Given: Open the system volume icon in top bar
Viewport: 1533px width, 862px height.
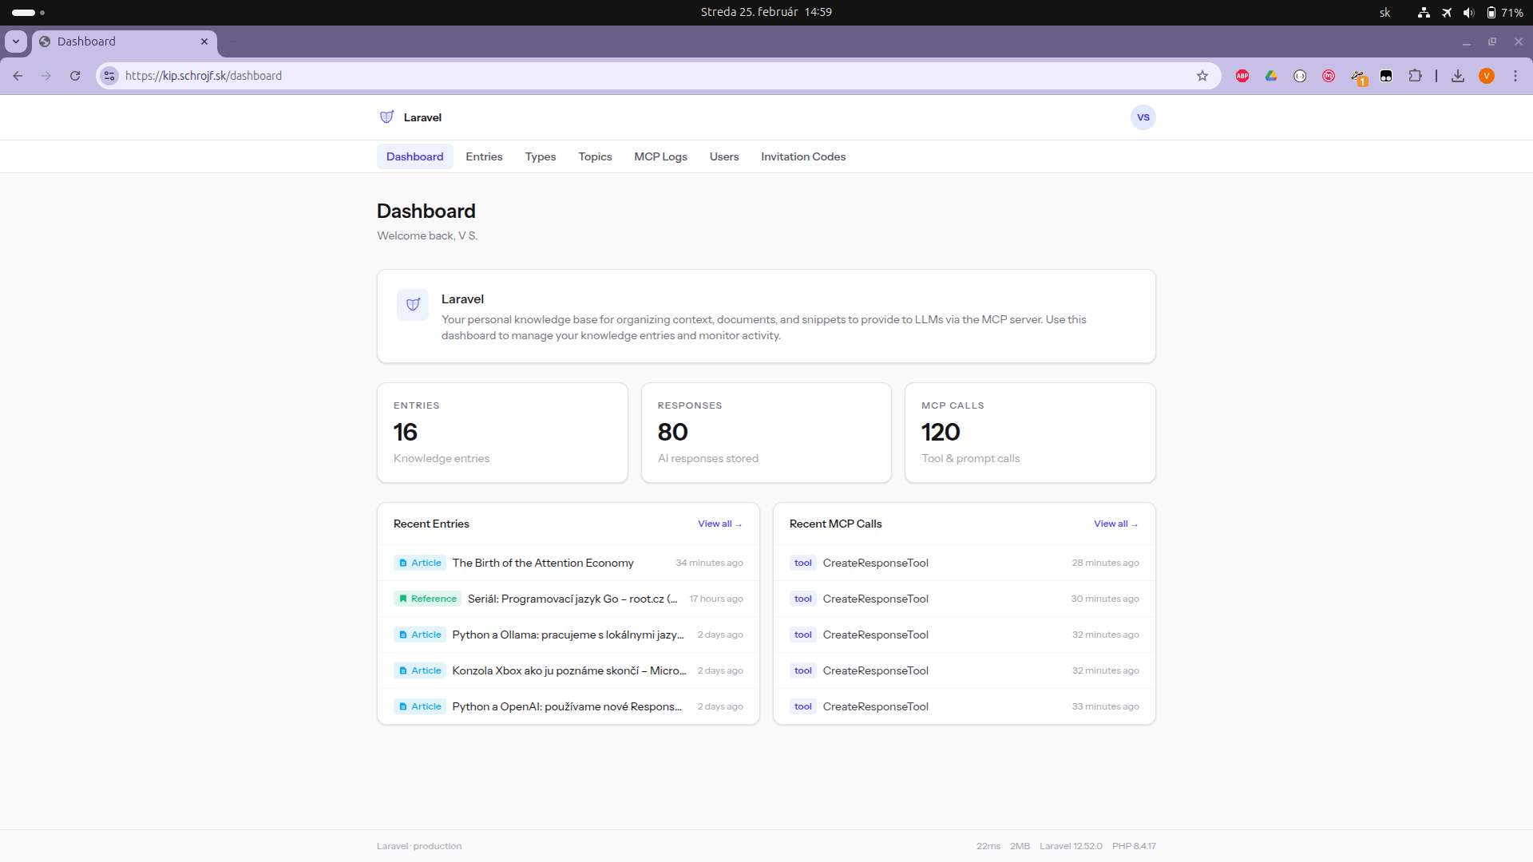Looking at the screenshot, I should pos(1468,12).
